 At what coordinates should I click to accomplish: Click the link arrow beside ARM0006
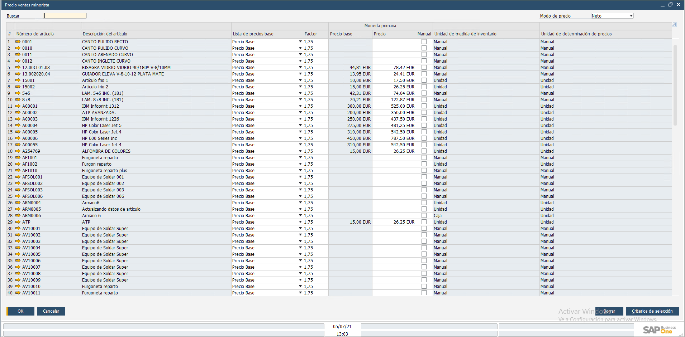(18, 216)
